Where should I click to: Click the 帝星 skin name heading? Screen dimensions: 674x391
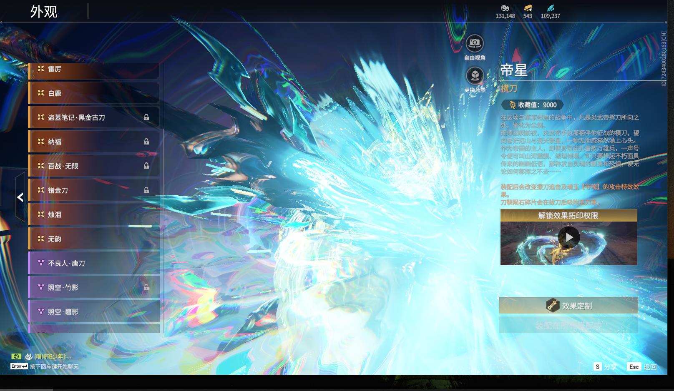click(x=514, y=70)
